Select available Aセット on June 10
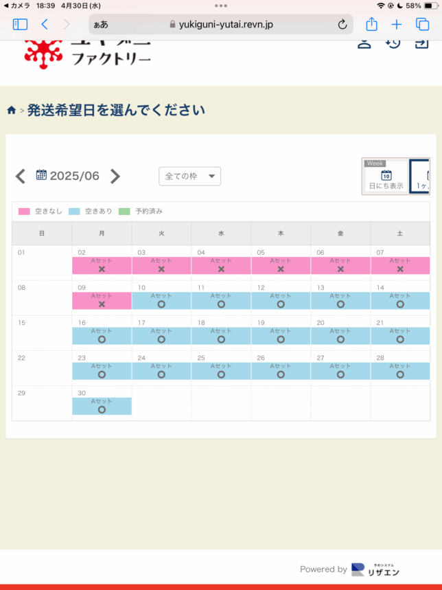The width and height of the screenshot is (442, 590). (161, 300)
